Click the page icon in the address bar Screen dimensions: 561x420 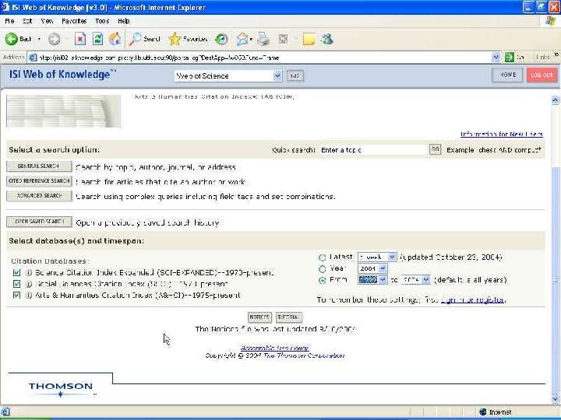(x=33, y=58)
